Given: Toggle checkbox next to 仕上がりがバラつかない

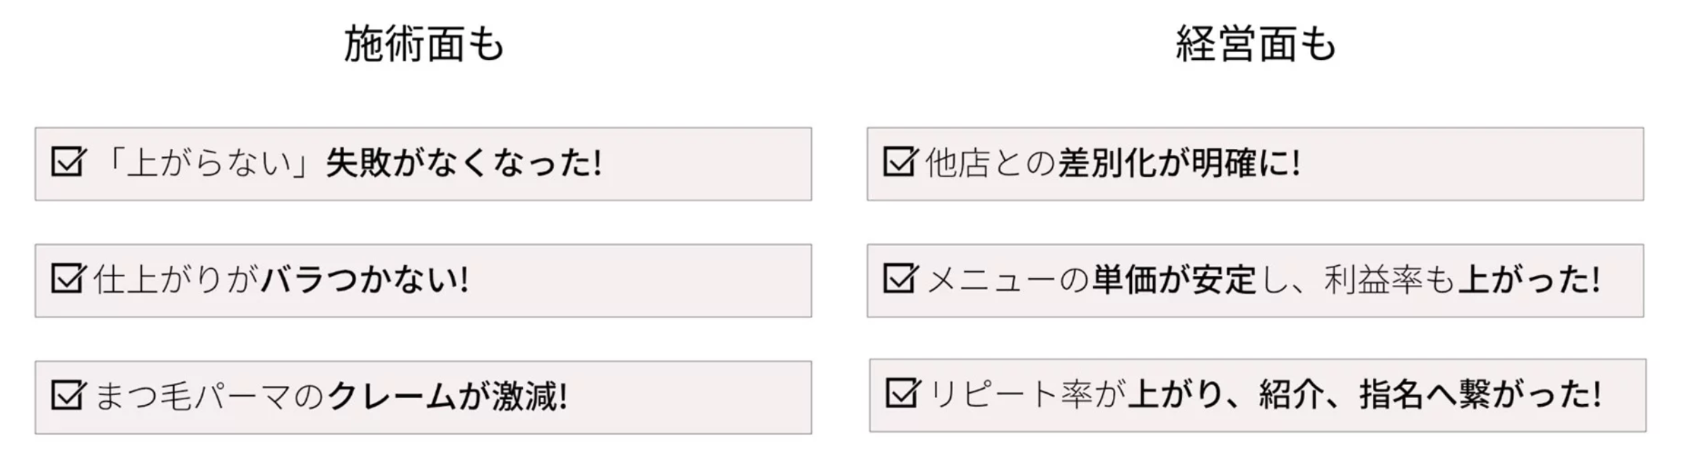Looking at the screenshot, I should pyautogui.click(x=69, y=279).
